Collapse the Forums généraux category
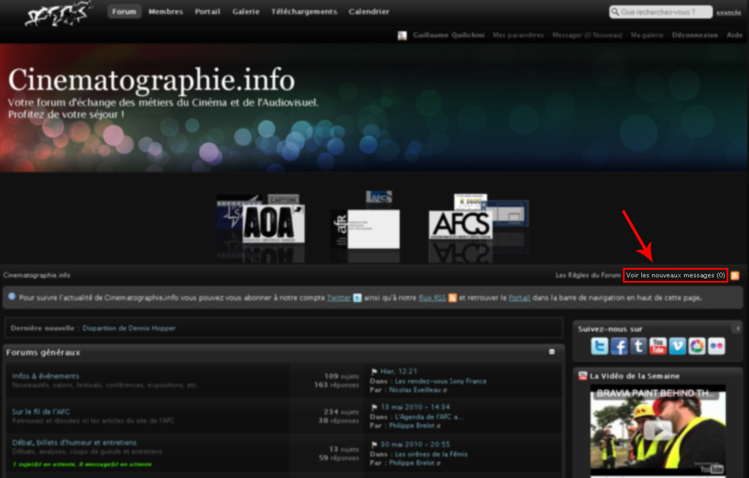The height and width of the screenshot is (478, 749). (x=552, y=352)
